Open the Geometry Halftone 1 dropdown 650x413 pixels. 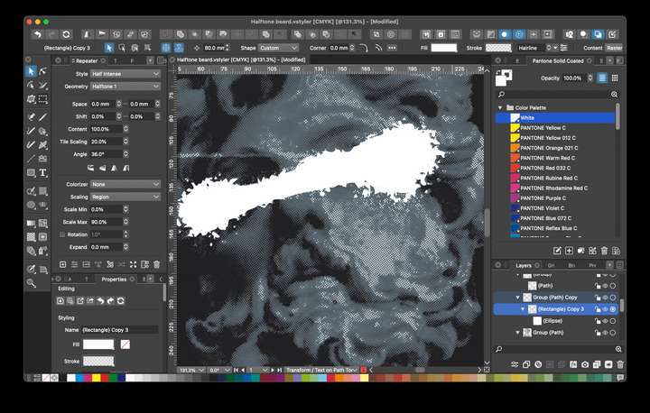click(x=125, y=87)
